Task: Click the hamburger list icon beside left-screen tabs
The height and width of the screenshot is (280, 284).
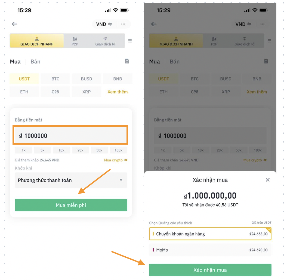Action: point(130,41)
